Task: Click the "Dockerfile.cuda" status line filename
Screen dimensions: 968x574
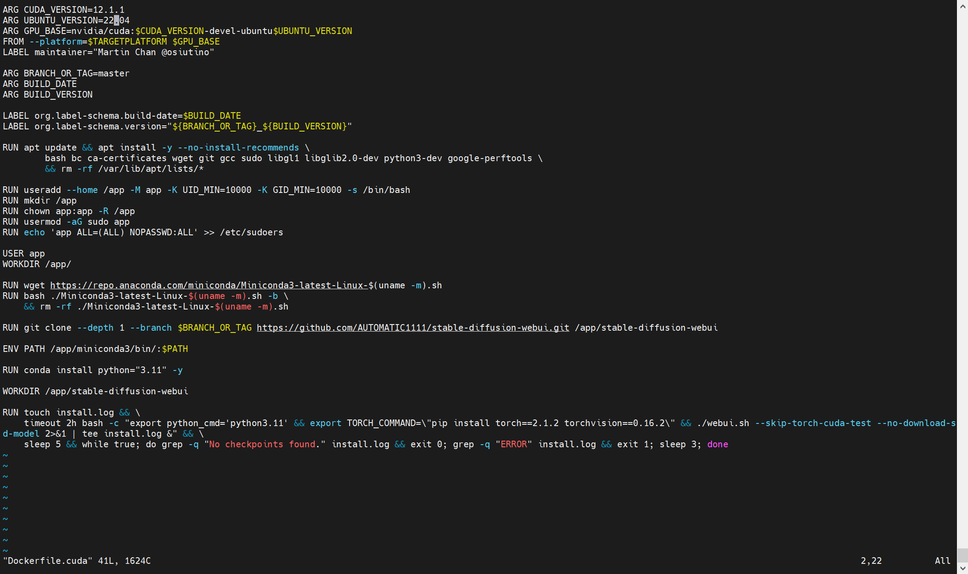Action: click(x=48, y=561)
